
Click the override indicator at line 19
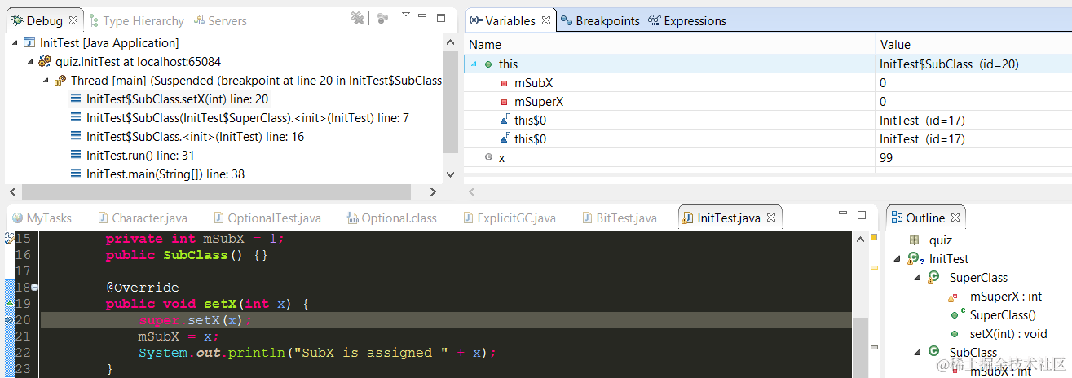click(9, 303)
